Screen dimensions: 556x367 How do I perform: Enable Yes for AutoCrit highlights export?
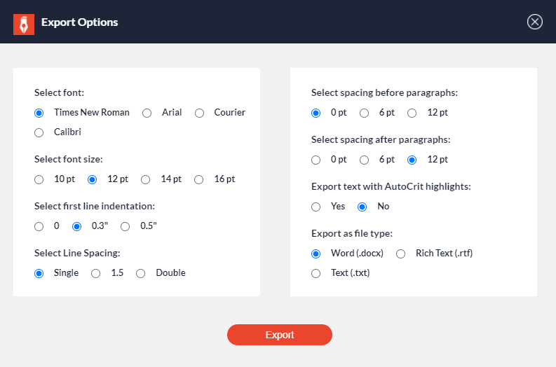tap(316, 207)
